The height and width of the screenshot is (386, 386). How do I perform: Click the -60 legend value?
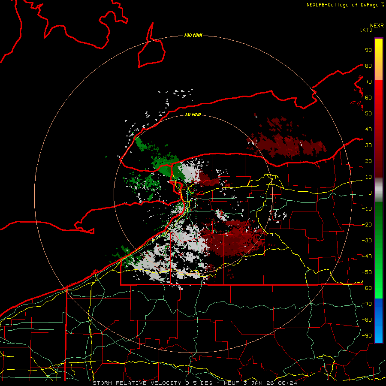pyautogui.click(x=367, y=288)
